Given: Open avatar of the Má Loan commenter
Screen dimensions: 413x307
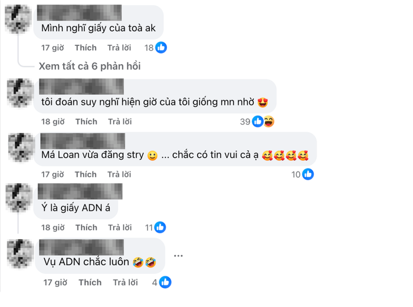Looking at the screenshot, I should point(22,147).
